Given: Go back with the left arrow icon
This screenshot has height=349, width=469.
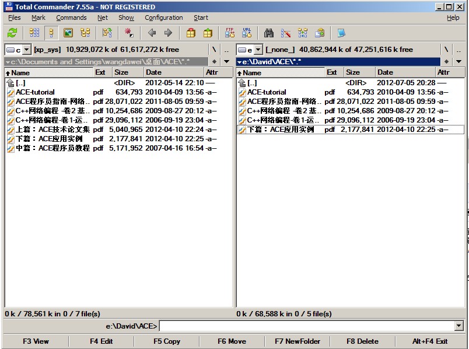Looking at the screenshot, I should tap(152, 33).
